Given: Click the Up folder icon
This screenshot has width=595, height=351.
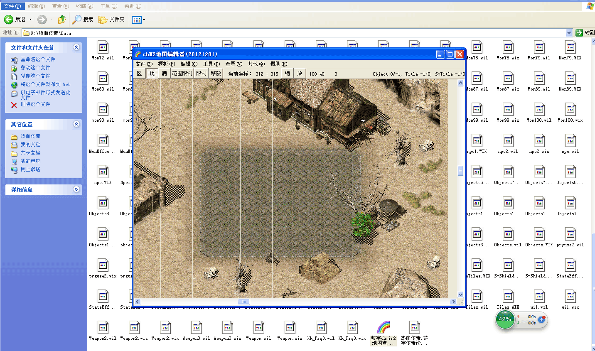Looking at the screenshot, I should coord(62,20).
